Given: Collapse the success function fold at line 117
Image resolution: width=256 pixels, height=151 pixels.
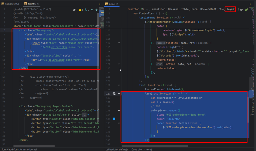Looking at the screenshot, I should pyautogui.click(x=119, y=43).
